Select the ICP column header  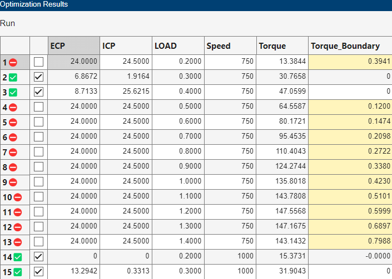tap(126, 45)
